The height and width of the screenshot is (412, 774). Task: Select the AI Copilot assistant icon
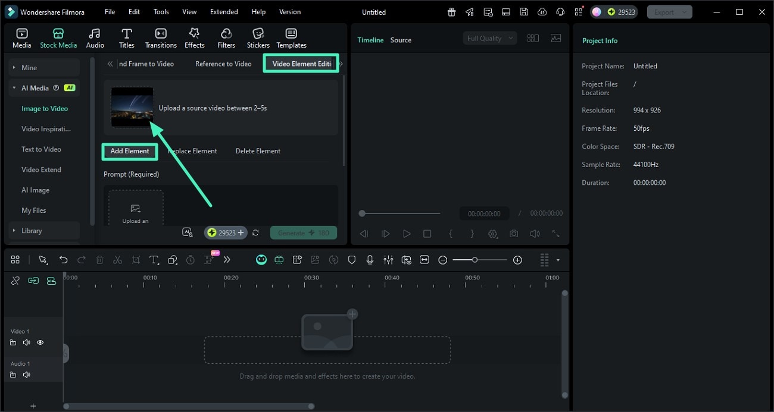261,260
